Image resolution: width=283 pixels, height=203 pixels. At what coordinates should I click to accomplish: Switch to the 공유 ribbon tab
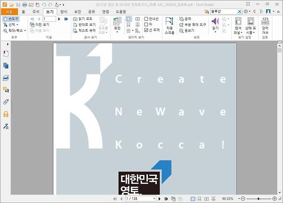coord(92,12)
